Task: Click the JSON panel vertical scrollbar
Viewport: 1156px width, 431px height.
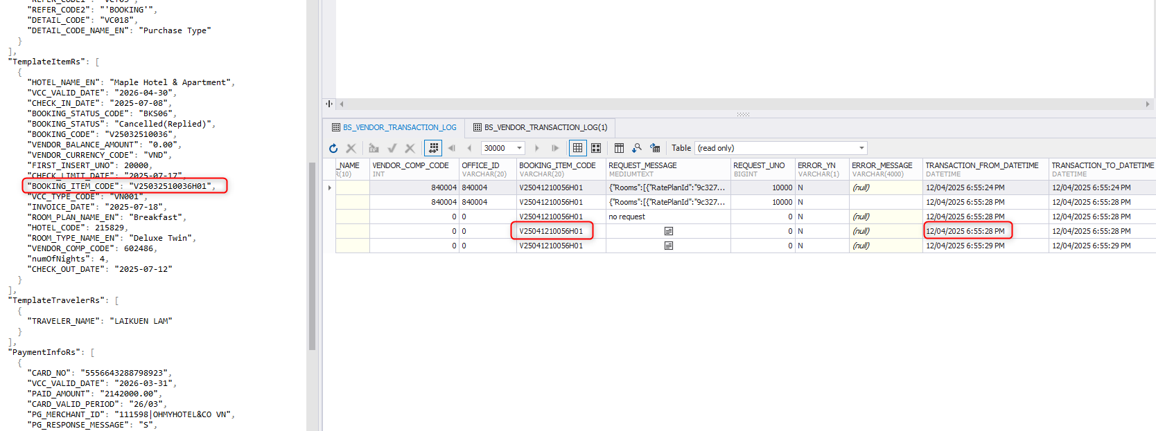Action: coord(312,256)
